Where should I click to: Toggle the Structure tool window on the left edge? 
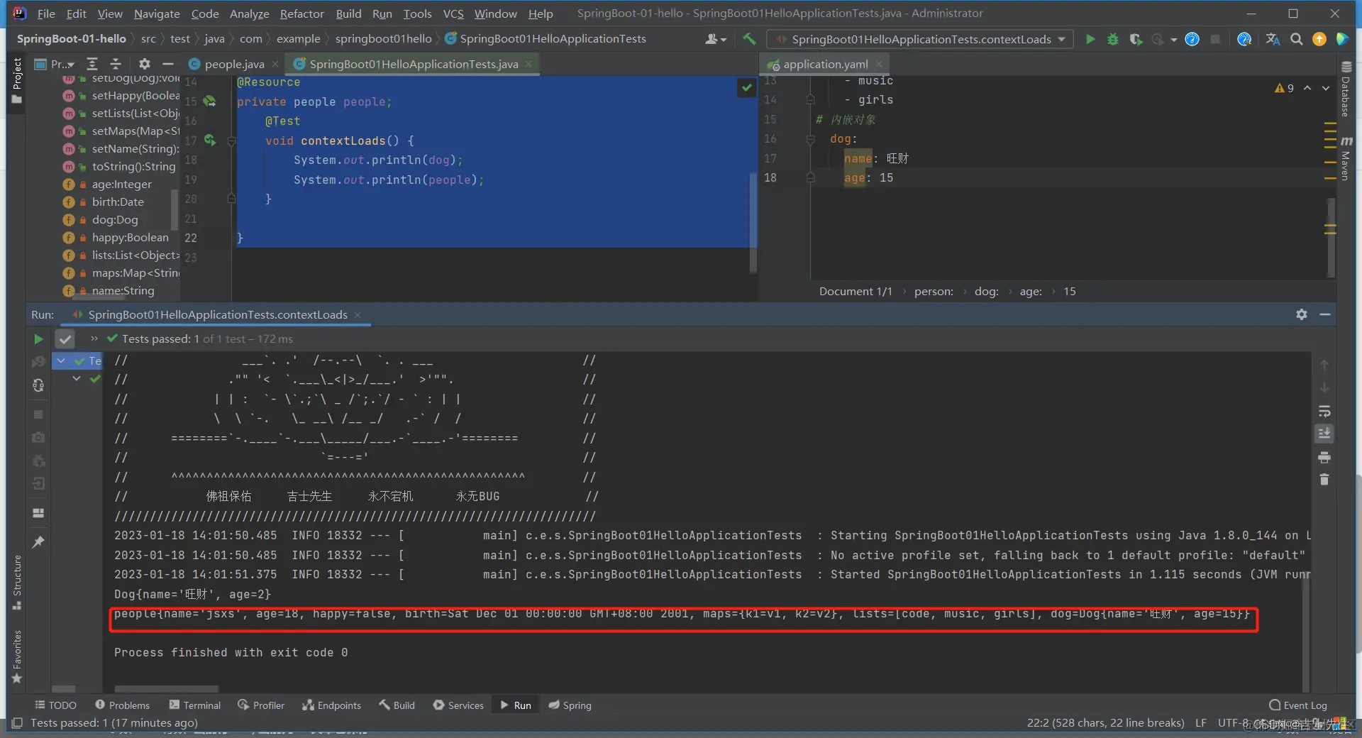click(x=17, y=583)
